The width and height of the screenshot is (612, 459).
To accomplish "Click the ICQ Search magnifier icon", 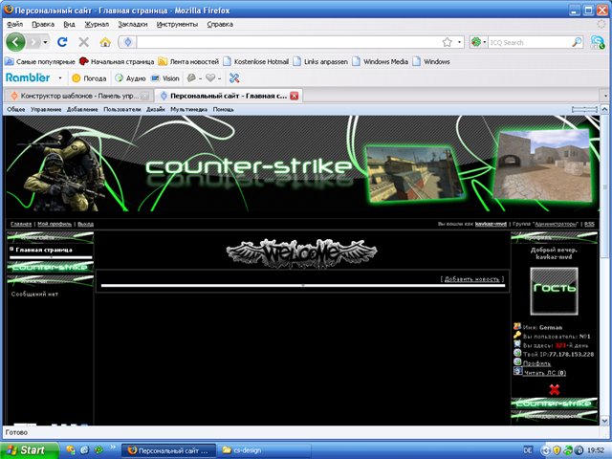I will point(577,42).
